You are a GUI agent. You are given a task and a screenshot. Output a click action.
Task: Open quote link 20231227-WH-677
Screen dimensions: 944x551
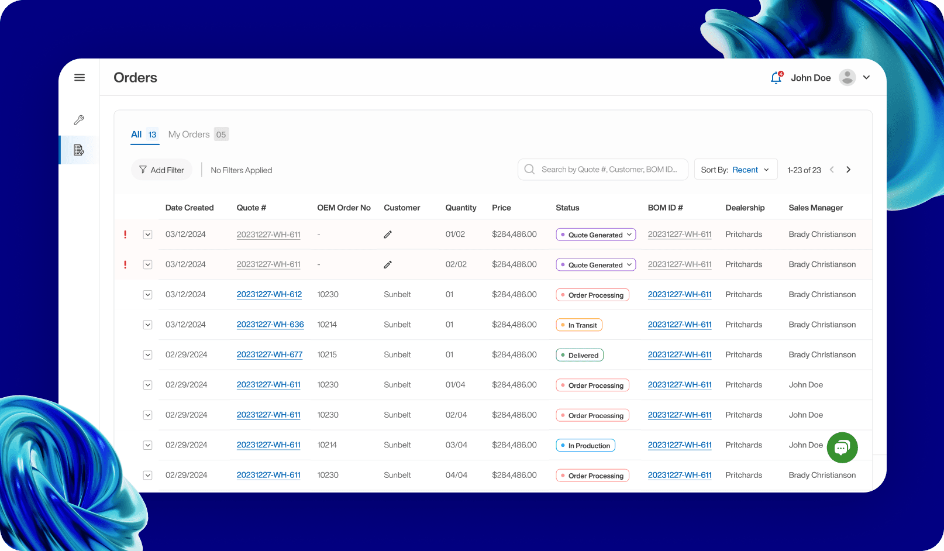[270, 354]
